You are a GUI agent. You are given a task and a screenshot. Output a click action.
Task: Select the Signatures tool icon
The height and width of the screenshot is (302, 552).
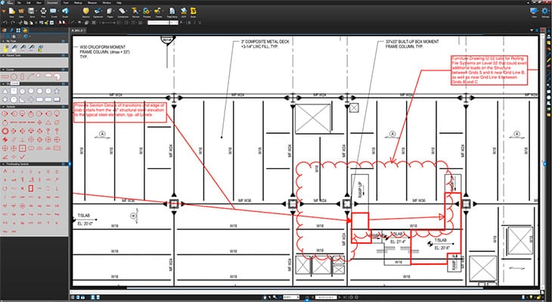pos(98,11)
